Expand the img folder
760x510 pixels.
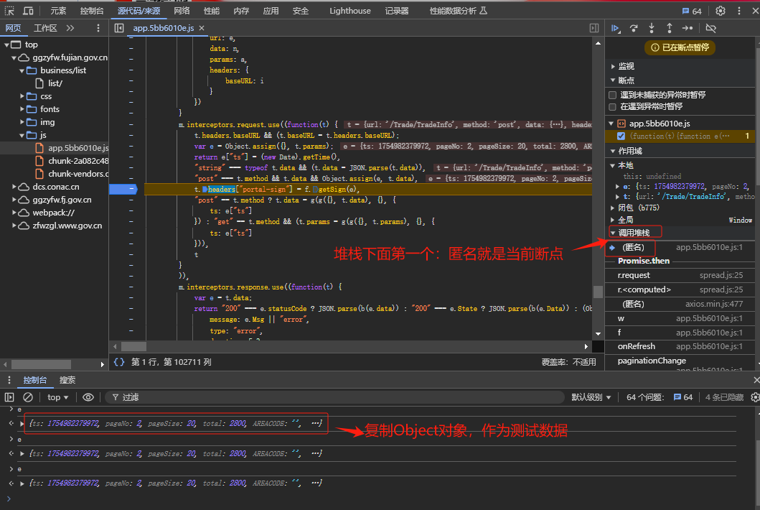tap(22, 122)
